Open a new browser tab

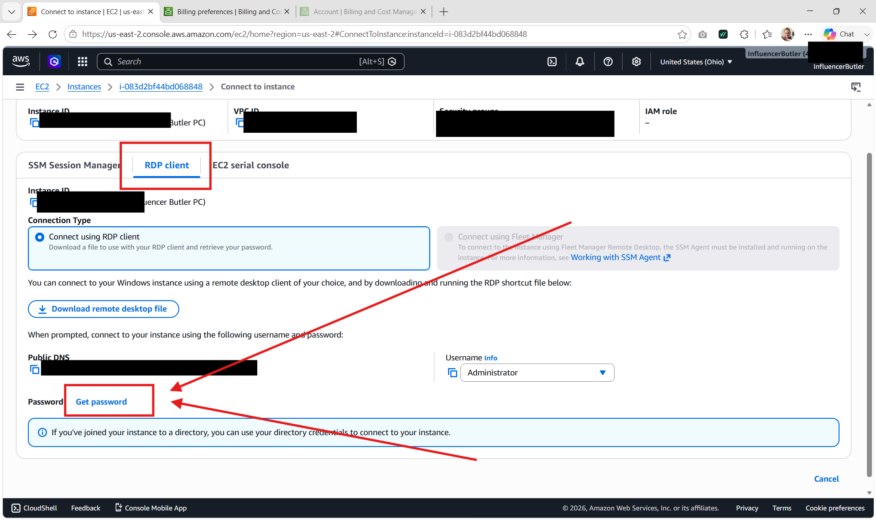443,12
